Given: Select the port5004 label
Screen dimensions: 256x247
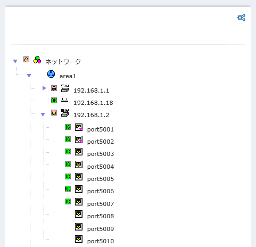Looking at the screenshot, I should click(101, 167).
